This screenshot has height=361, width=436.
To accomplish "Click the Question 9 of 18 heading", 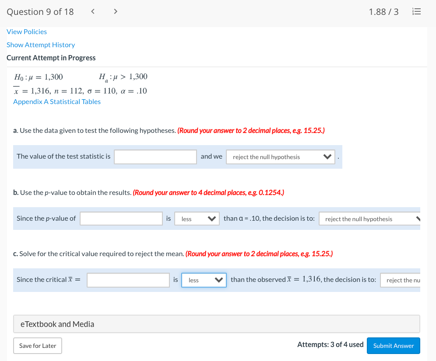I will pos(40,11).
